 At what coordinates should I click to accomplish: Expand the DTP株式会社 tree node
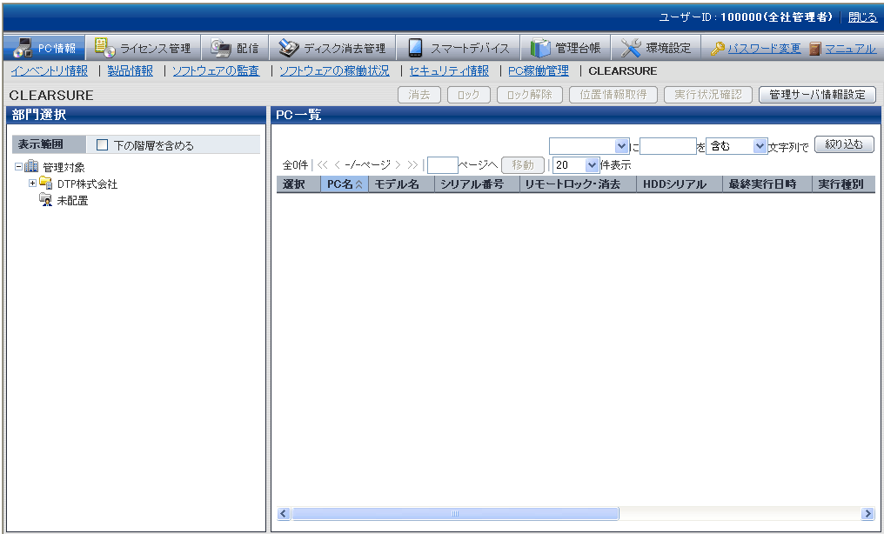point(32,184)
